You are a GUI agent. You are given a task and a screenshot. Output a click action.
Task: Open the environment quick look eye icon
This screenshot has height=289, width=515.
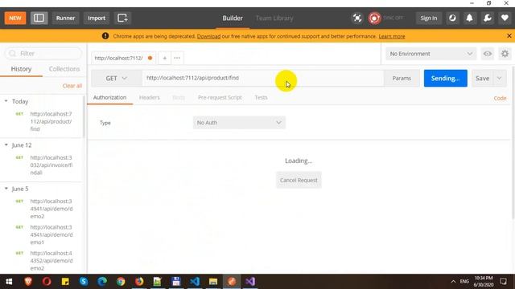(x=488, y=54)
